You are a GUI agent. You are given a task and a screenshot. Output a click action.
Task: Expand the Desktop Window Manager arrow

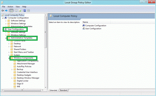click(12, 78)
